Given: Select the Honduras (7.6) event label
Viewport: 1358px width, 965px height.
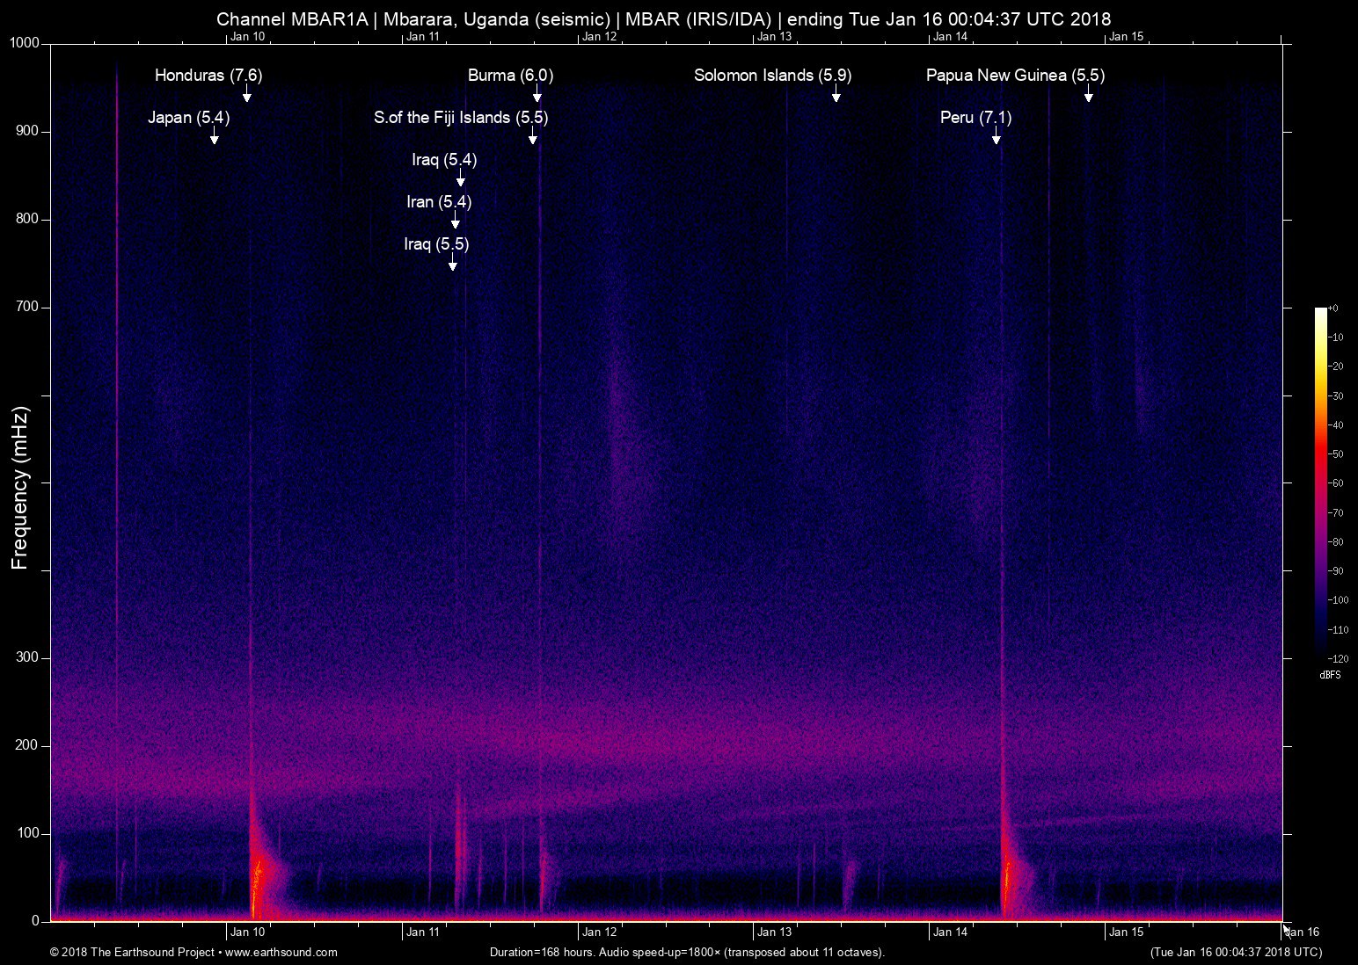Looking at the screenshot, I should click(x=208, y=76).
